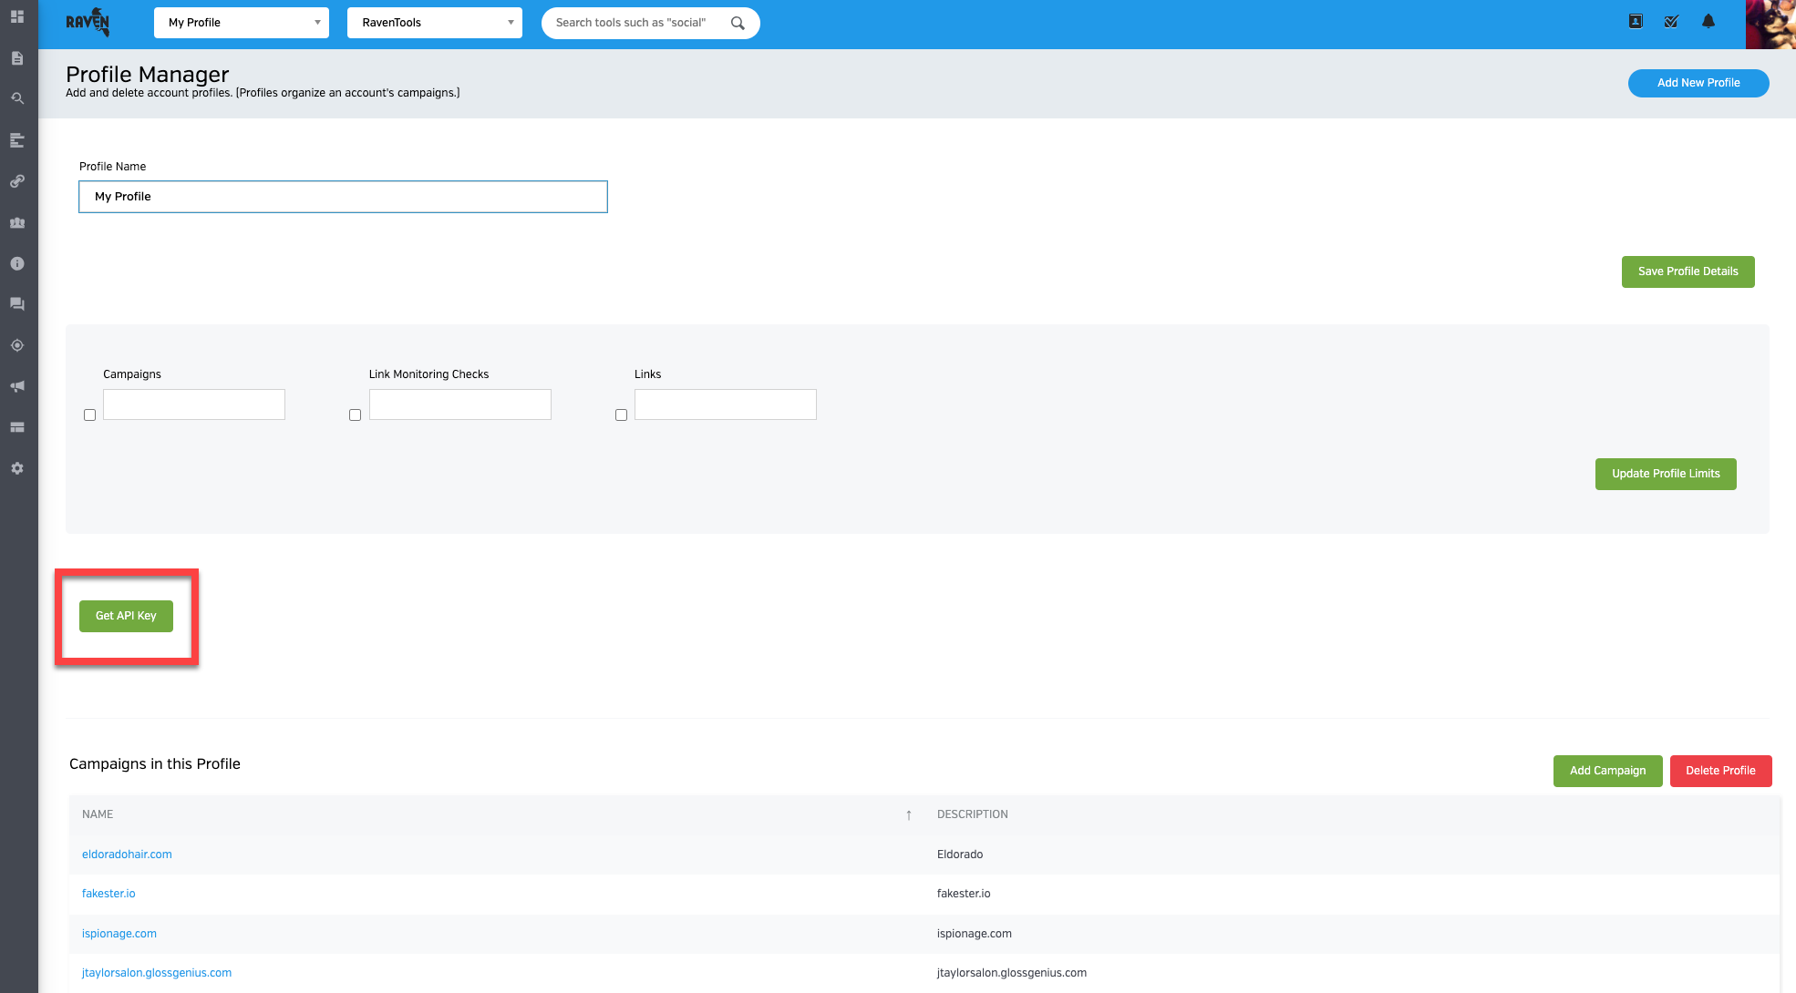Click the notifications bell icon

(1708, 22)
